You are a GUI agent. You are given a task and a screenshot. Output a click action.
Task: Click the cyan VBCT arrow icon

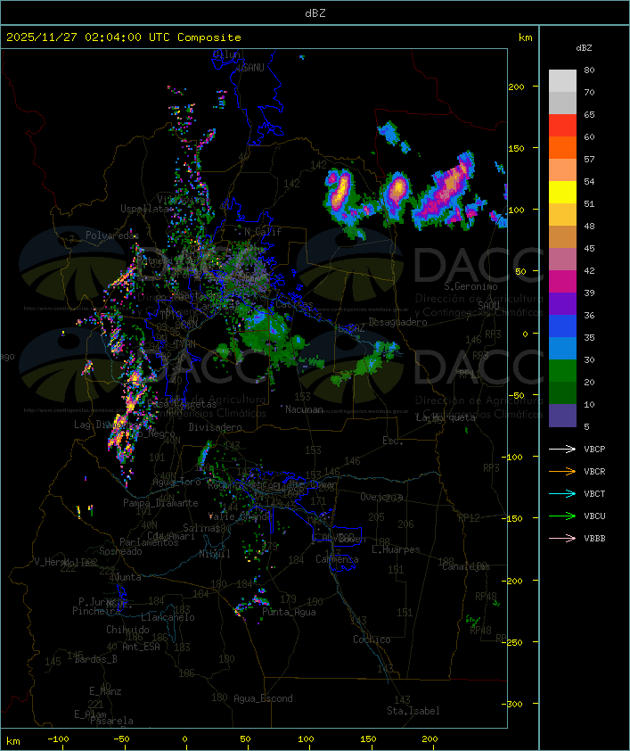562,493
